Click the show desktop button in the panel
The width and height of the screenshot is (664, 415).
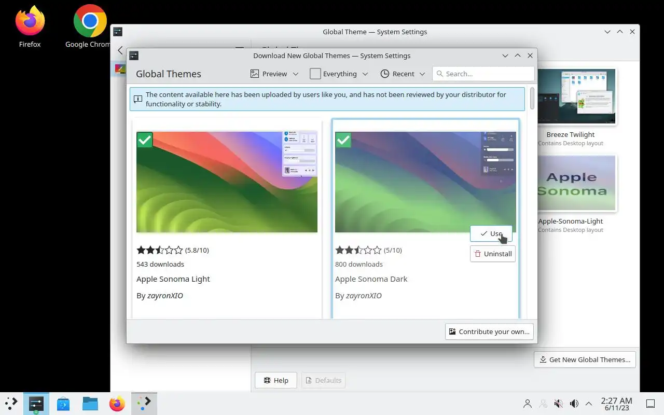click(x=650, y=404)
